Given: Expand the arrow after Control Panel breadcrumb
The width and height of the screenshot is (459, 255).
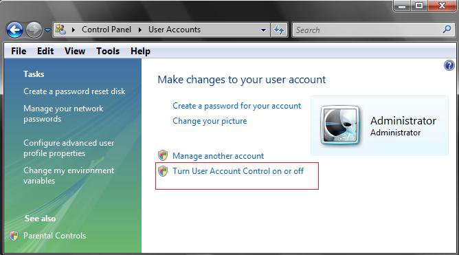Looking at the screenshot, I should pyautogui.click(x=140, y=30).
